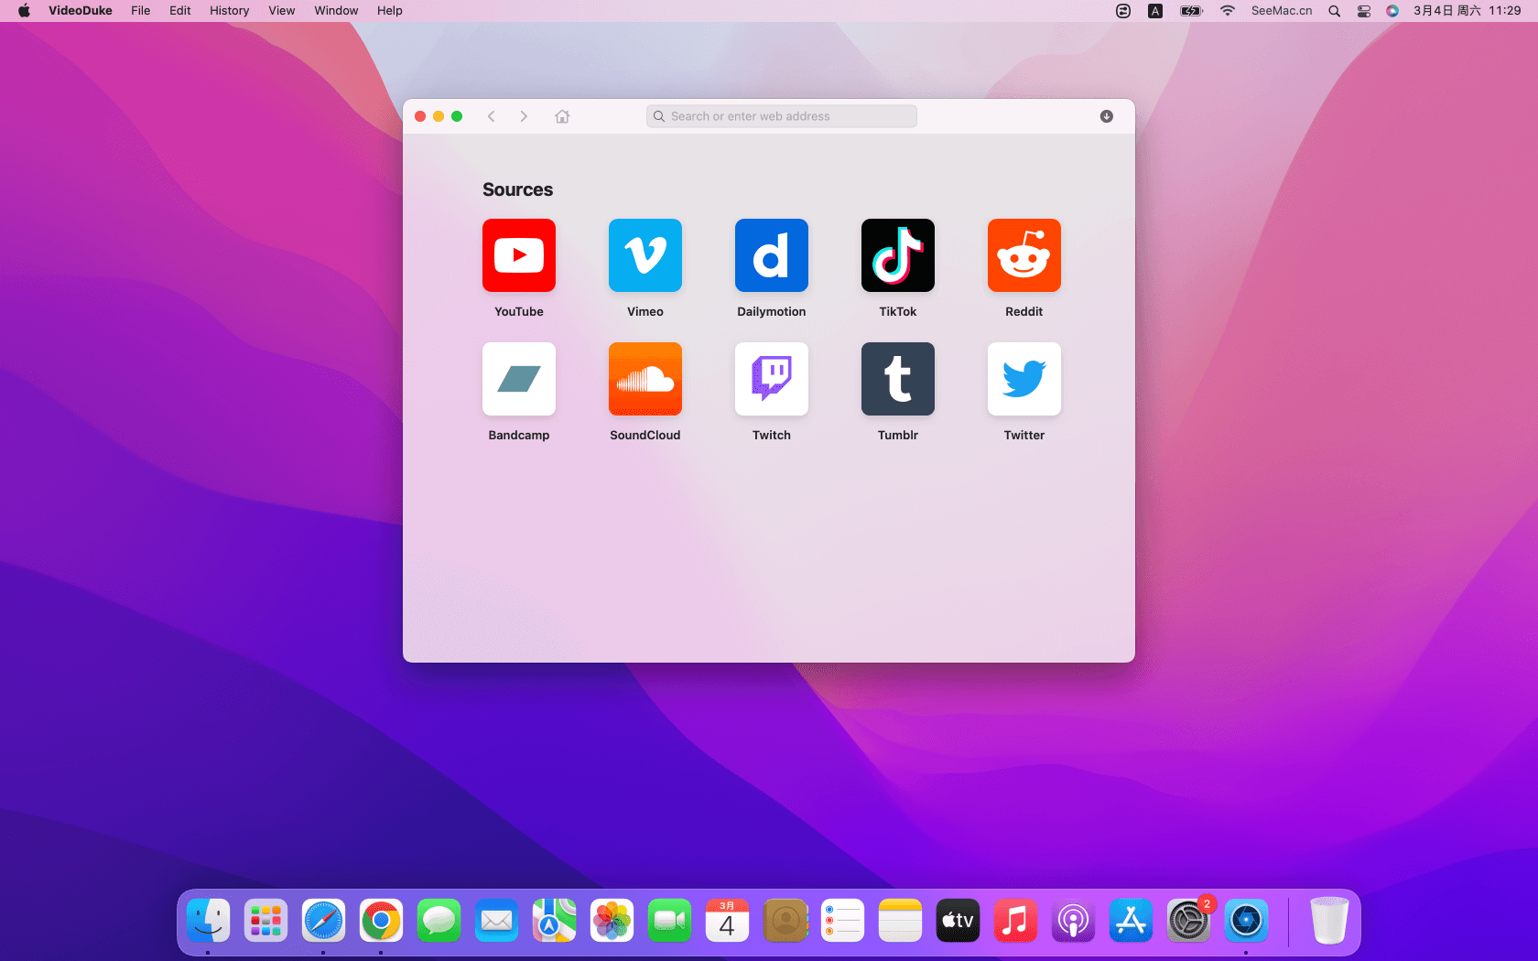Open the Bandcamp source

[518, 379]
